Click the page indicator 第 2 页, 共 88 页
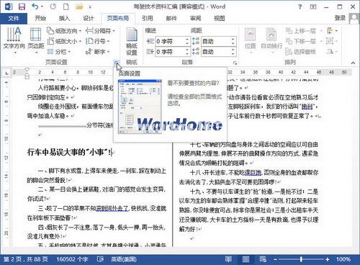 click(25, 259)
